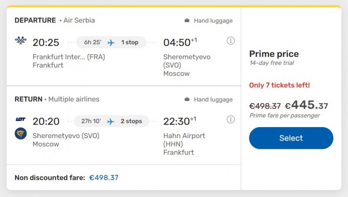Open departure flight info icon
Viewport: 348px width, 197px height.
pyautogui.click(x=231, y=41)
